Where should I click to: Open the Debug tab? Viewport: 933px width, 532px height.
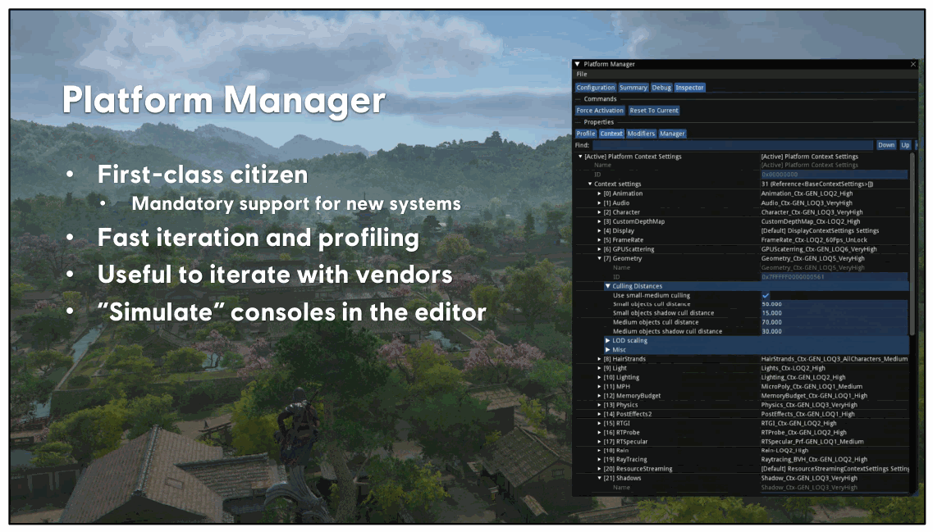click(x=661, y=88)
